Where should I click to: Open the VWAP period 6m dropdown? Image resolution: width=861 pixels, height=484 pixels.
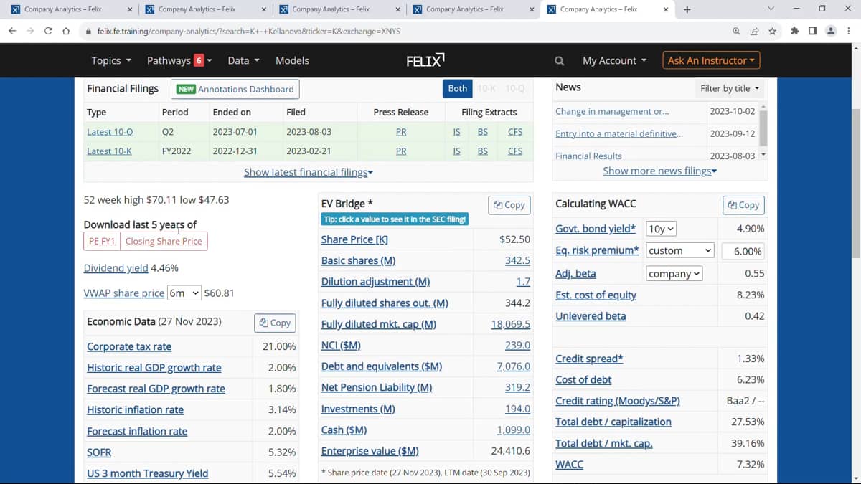[184, 293]
